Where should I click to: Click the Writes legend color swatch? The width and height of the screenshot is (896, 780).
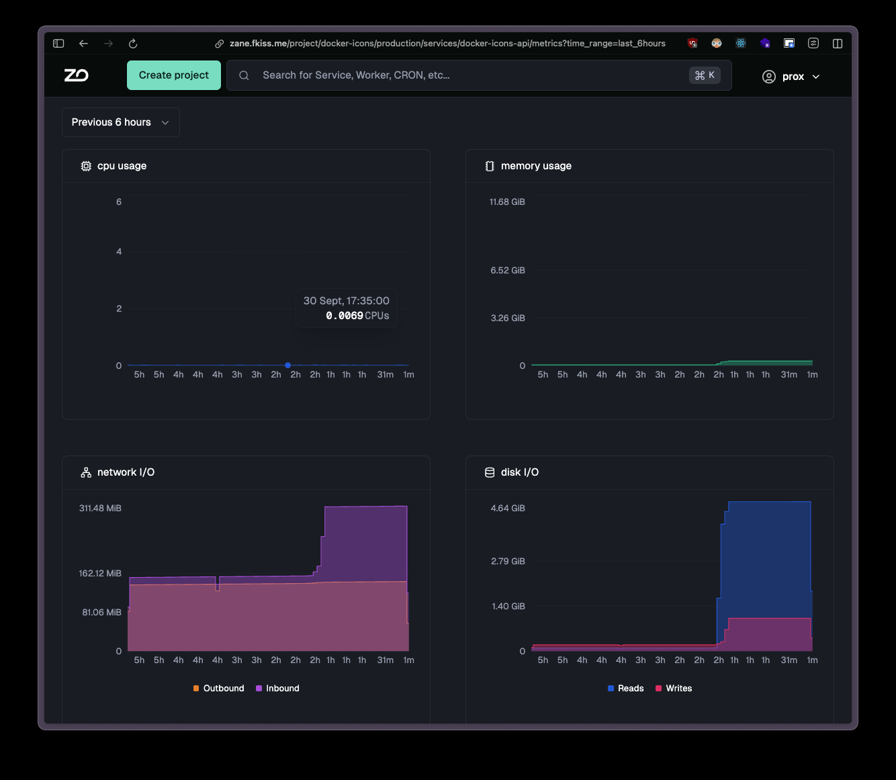click(659, 688)
